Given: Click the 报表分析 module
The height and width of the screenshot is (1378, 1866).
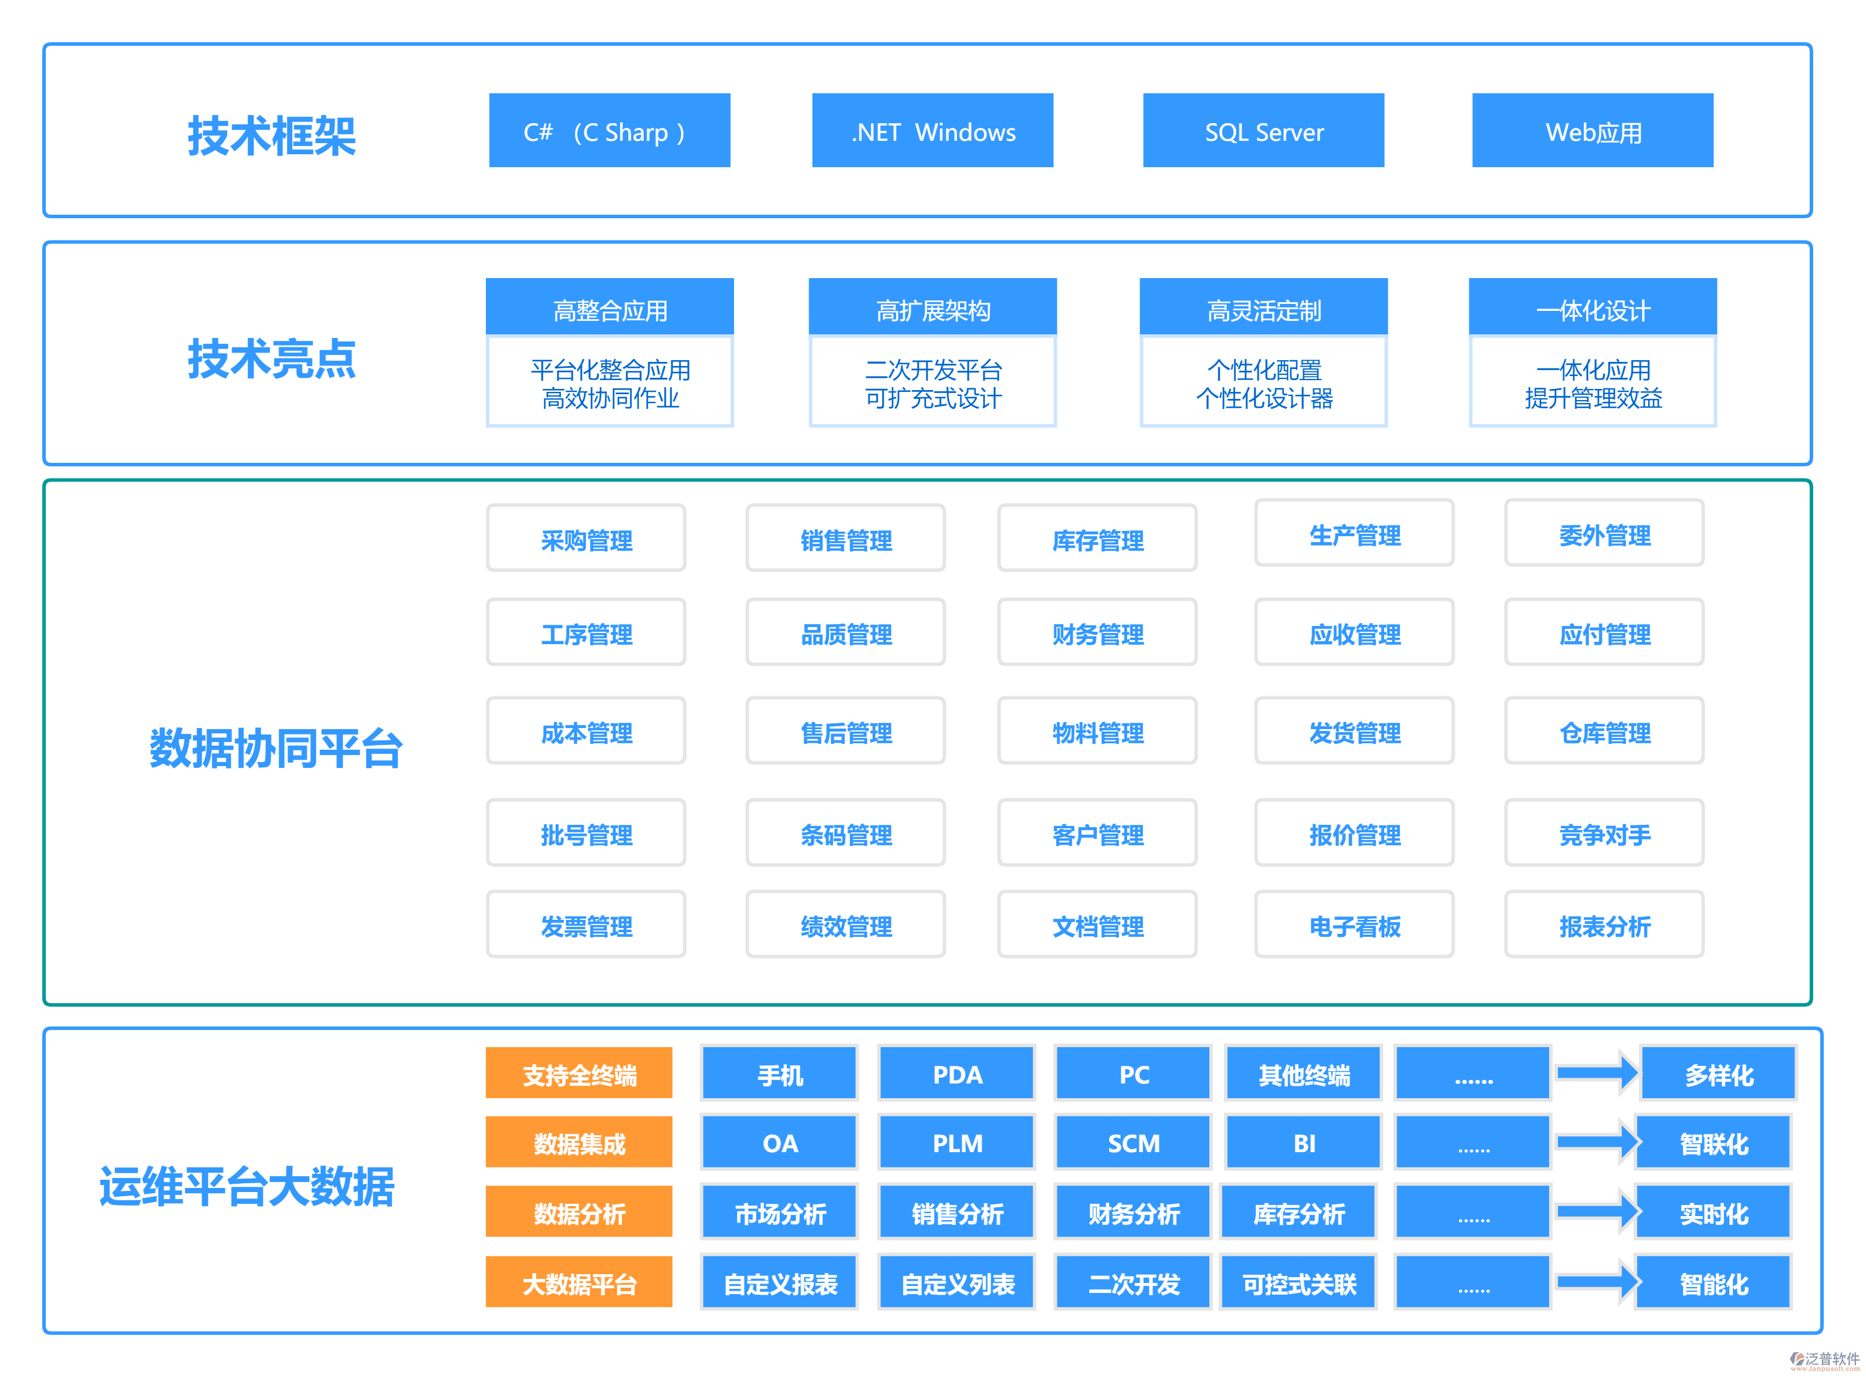Looking at the screenshot, I should 1603,925.
